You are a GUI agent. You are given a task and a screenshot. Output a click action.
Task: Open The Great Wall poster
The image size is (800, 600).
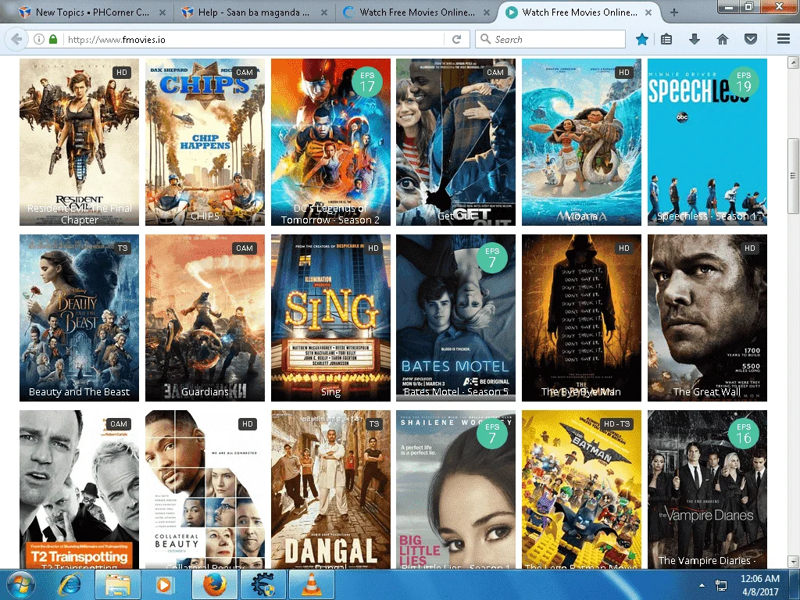(x=707, y=318)
